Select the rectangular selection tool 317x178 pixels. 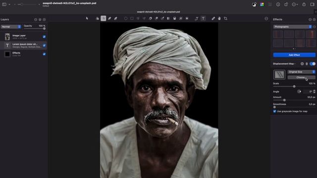(x=132, y=18)
